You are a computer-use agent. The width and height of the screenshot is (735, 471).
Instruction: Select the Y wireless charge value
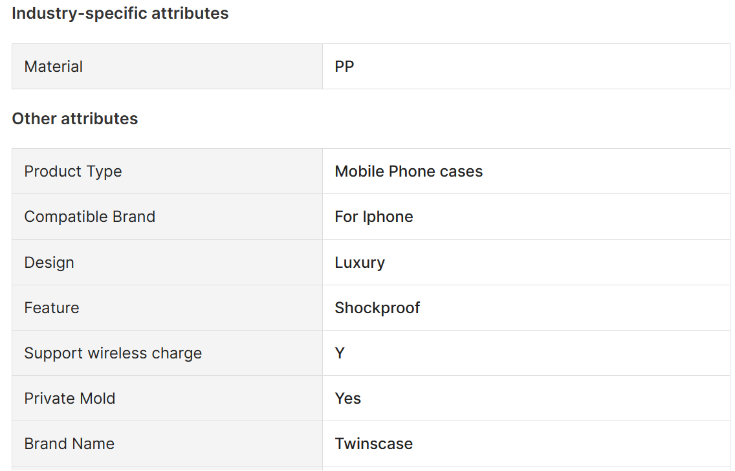[x=340, y=353]
